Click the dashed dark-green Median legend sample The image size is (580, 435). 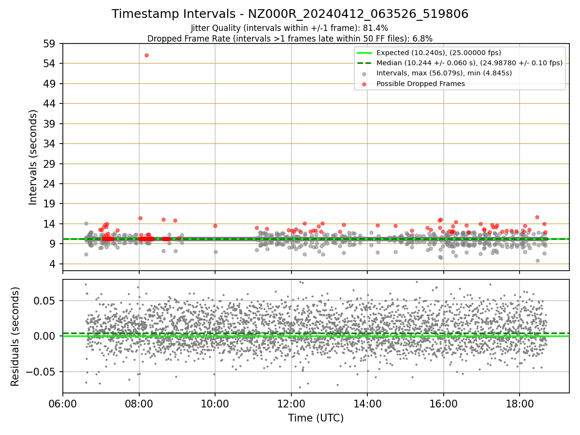pyautogui.click(x=364, y=63)
